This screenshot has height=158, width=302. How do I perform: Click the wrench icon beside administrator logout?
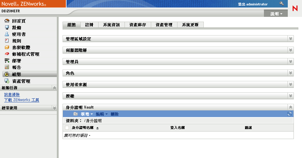282,4
